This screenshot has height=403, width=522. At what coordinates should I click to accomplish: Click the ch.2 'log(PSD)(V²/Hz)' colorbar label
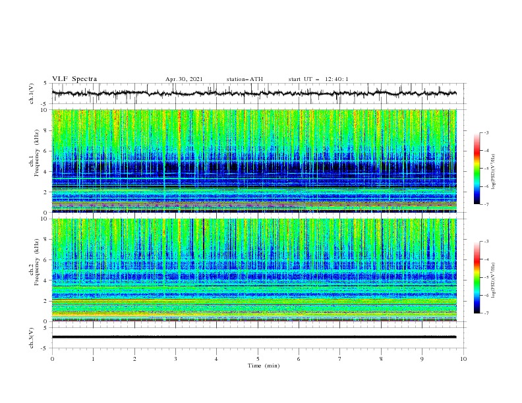(494, 280)
